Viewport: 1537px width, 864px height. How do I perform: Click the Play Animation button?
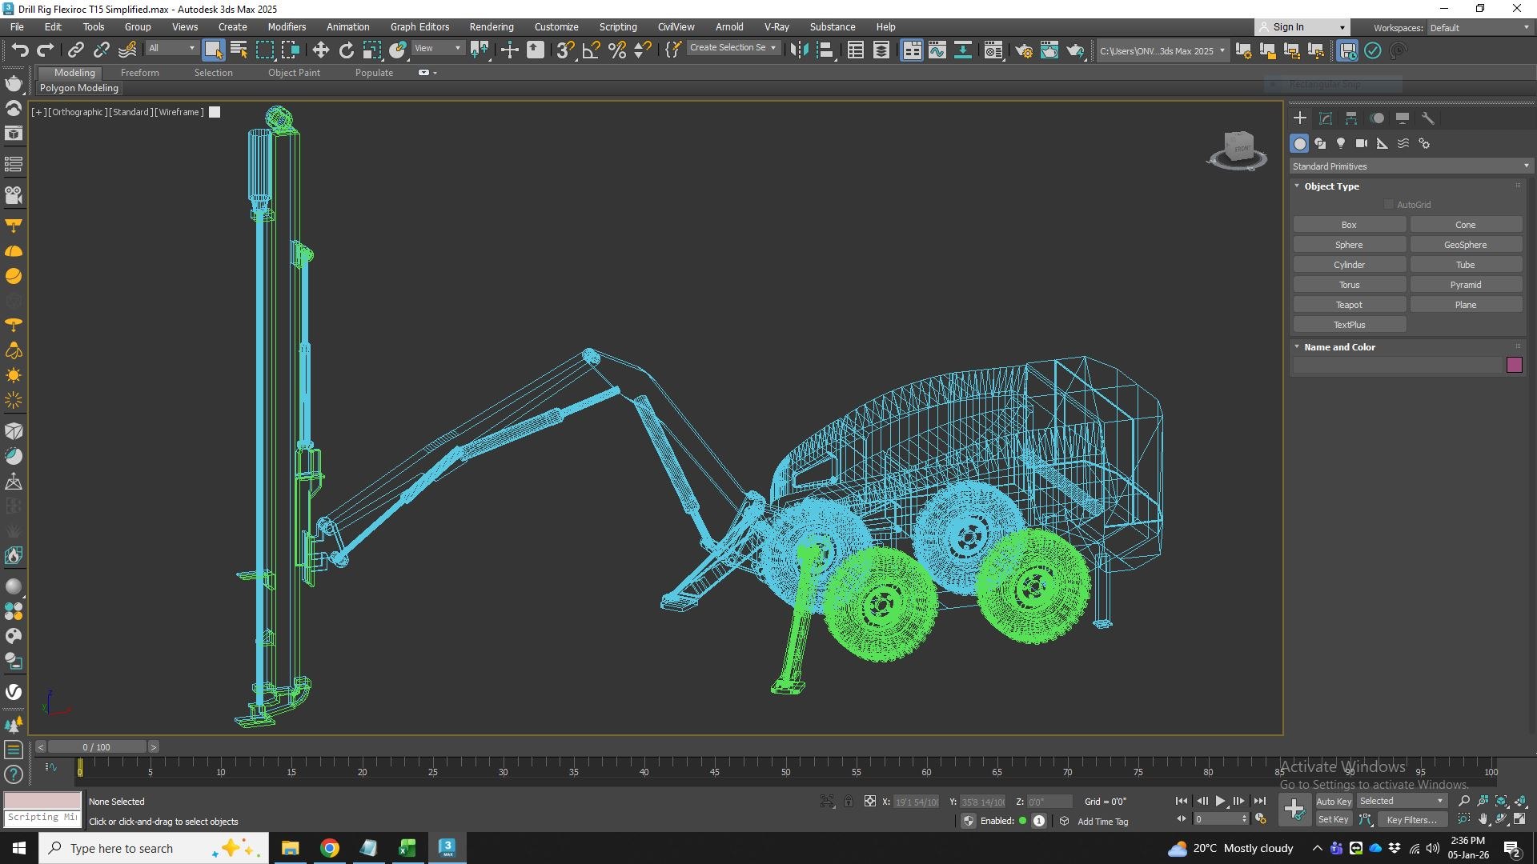pos(1220,801)
